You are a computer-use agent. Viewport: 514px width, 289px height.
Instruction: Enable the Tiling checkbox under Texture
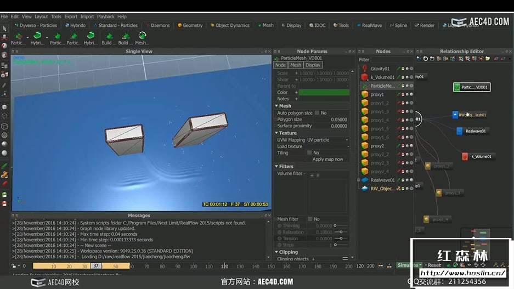pyautogui.click(x=309, y=153)
